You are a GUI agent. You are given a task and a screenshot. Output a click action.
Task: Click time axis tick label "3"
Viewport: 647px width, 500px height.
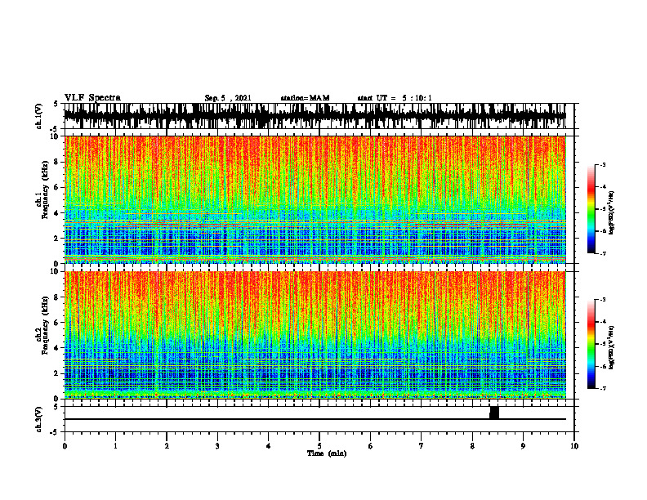coord(217,446)
